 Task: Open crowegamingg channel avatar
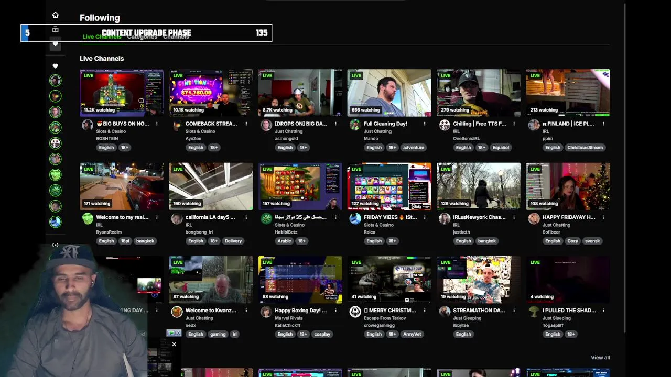(355, 312)
